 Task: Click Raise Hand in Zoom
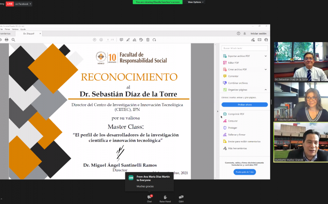[165, 199]
